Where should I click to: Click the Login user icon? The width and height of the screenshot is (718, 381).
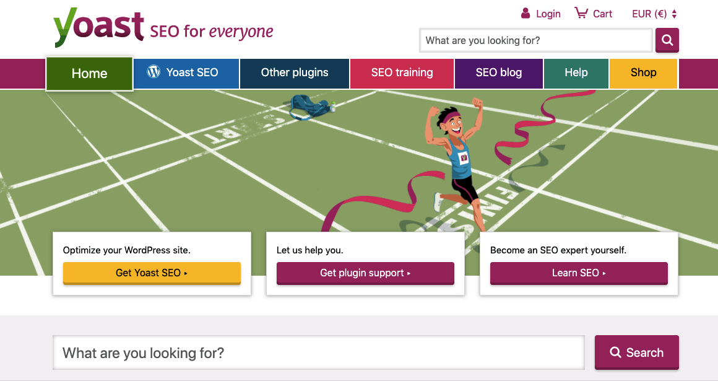click(x=526, y=13)
